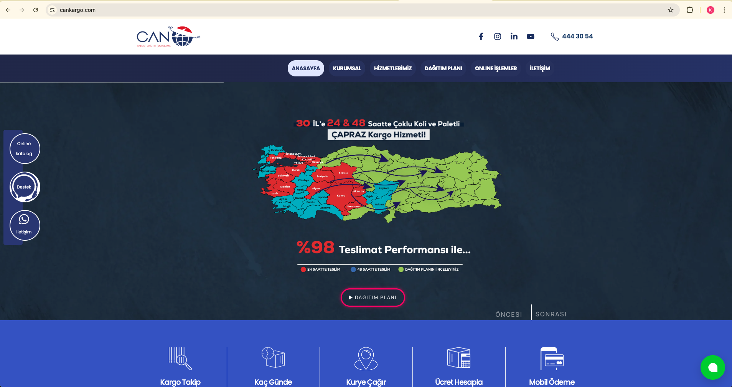Open the KURUMSAL menu
The width and height of the screenshot is (732, 387).
coord(347,68)
